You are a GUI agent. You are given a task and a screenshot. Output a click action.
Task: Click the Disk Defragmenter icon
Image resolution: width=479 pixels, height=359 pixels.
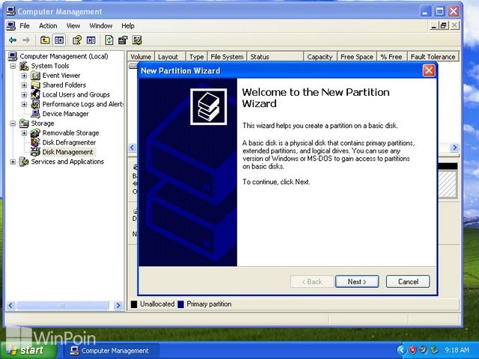click(35, 142)
